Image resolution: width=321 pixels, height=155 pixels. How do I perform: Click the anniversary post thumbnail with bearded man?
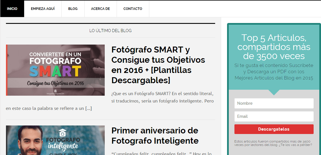coord(55,140)
